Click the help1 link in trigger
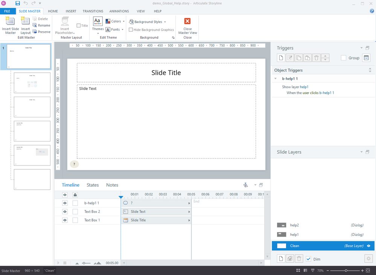 tap(304, 87)
